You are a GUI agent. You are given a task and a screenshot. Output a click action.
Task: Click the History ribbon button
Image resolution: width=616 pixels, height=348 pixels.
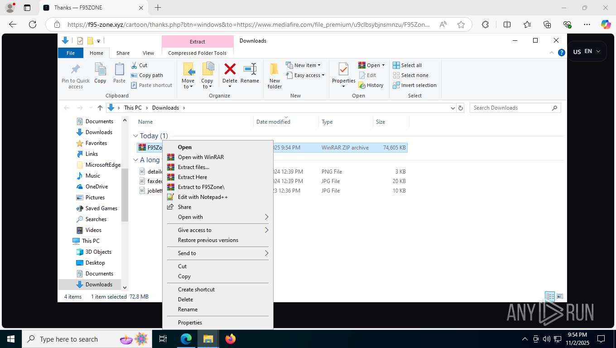coord(371,85)
